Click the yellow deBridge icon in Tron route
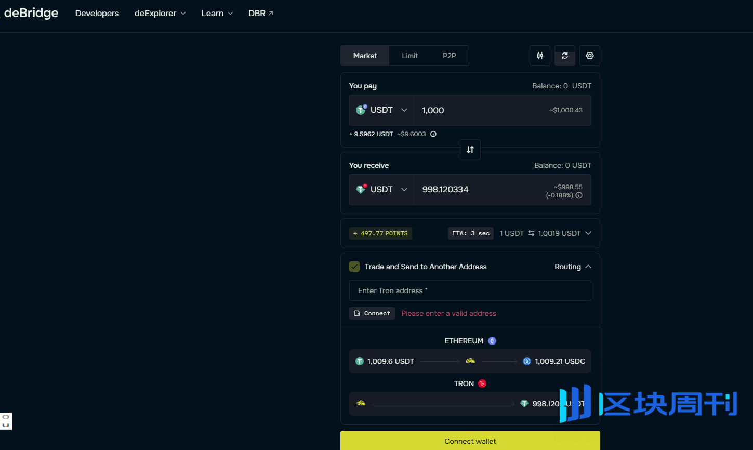Image resolution: width=753 pixels, height=450 pixels. (361, 403)
